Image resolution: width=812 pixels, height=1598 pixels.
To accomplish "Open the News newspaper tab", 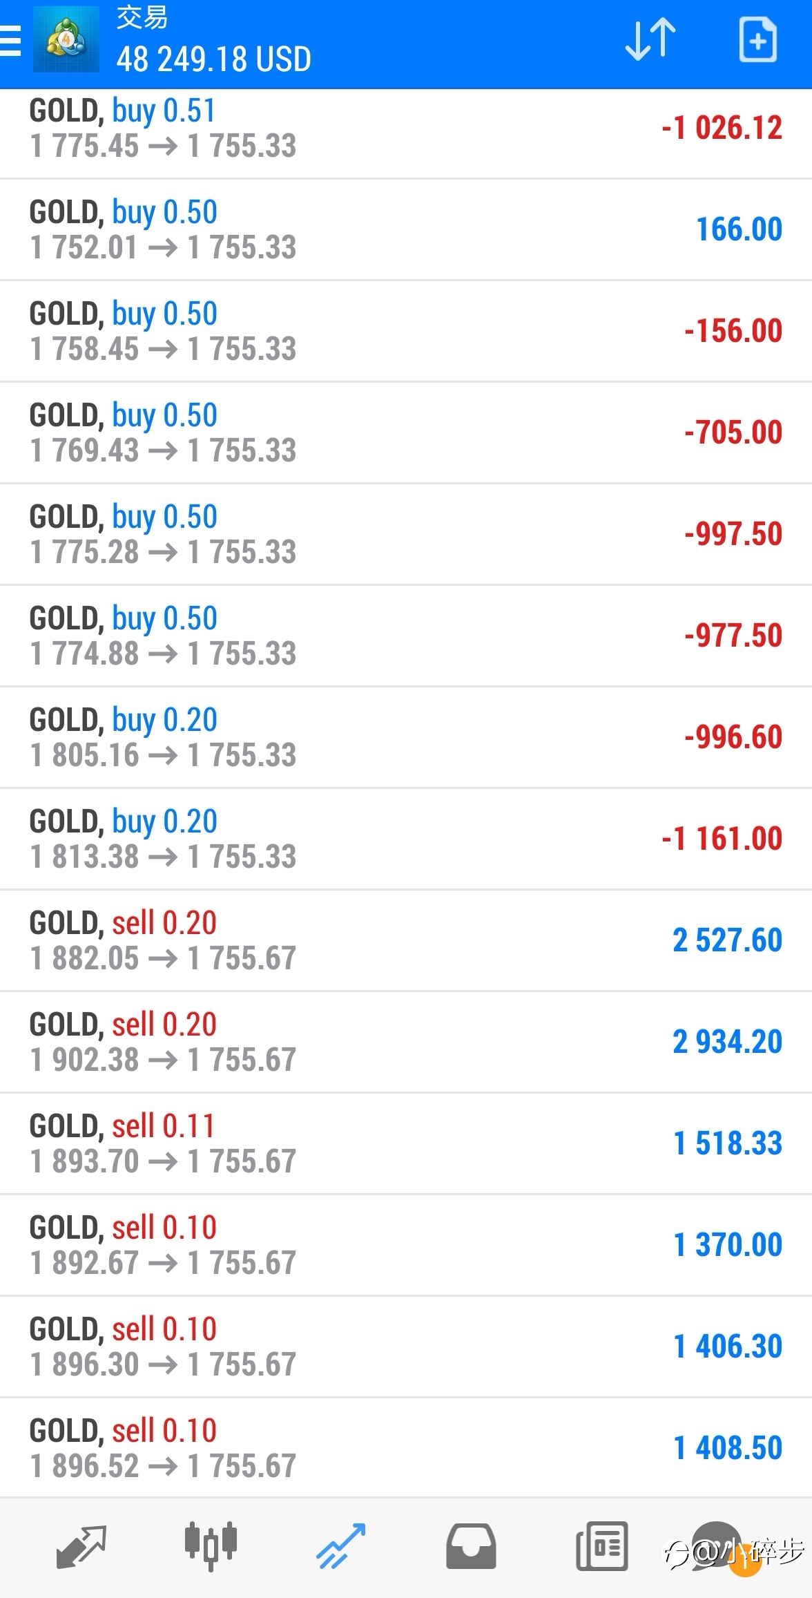I will 601,1546.
